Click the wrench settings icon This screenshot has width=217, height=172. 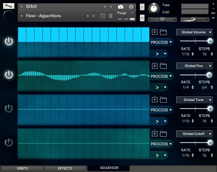[9, 6]
